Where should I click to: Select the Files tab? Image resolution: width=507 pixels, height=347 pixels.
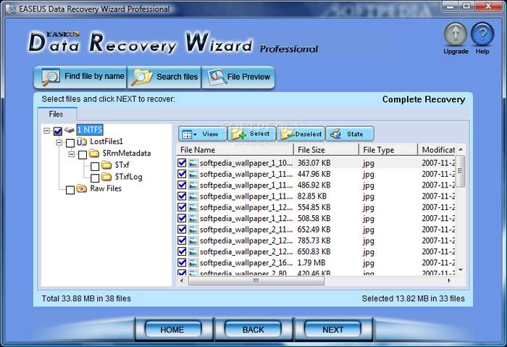56,114
